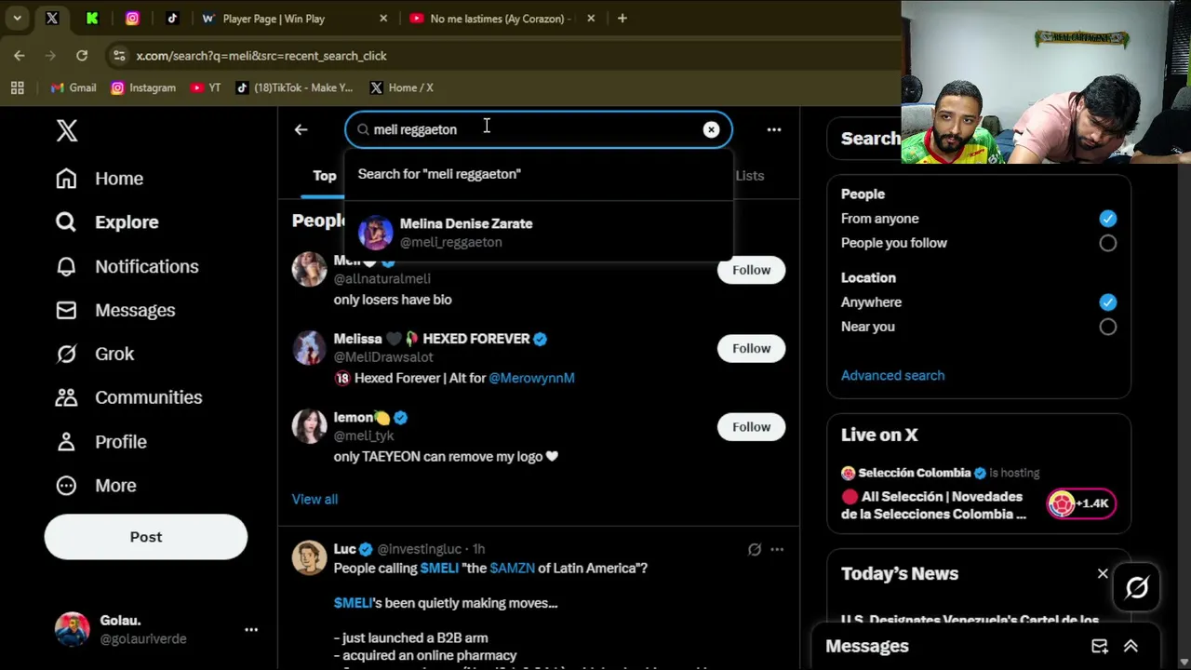The image size is (1191, 670).
Task: Select 'Near you' location filter
Action: [1107, 327]
